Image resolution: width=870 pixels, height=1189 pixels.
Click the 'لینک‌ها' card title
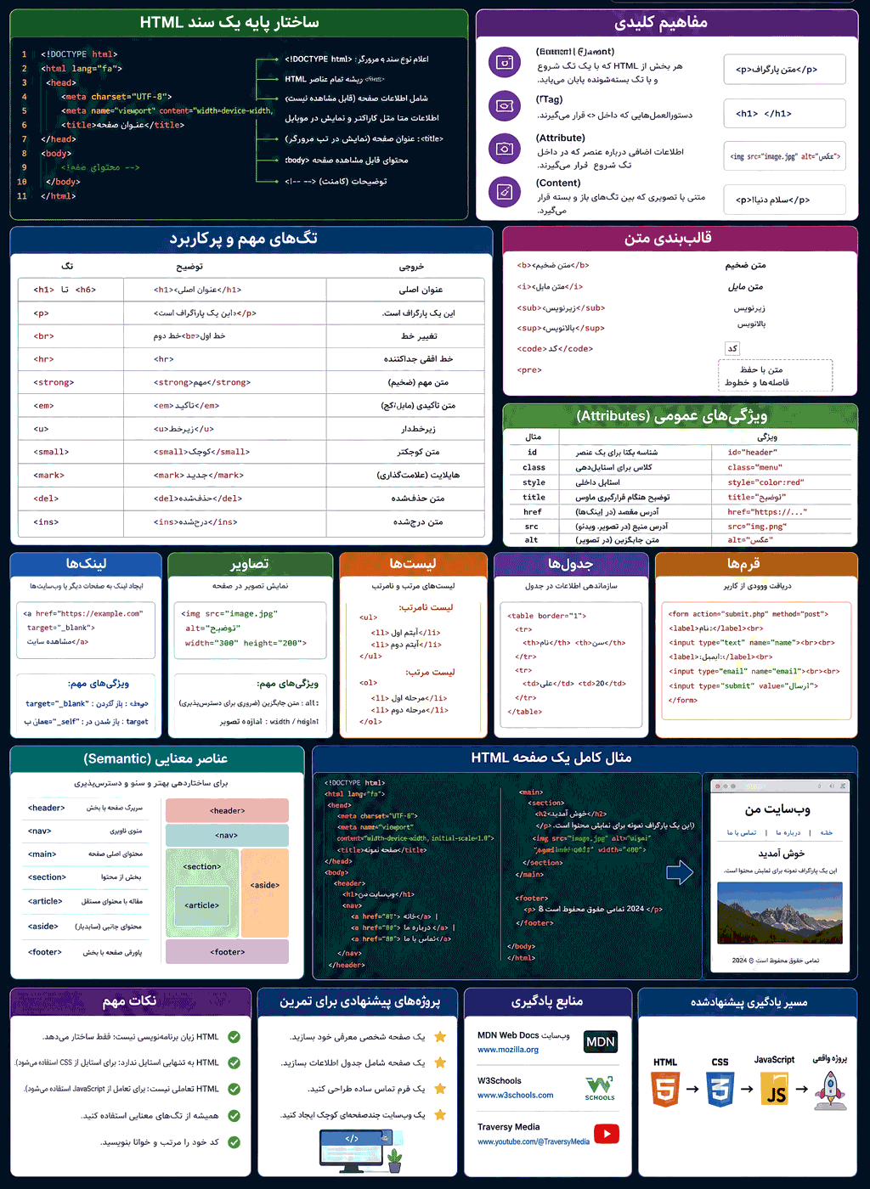pos(86,564)
